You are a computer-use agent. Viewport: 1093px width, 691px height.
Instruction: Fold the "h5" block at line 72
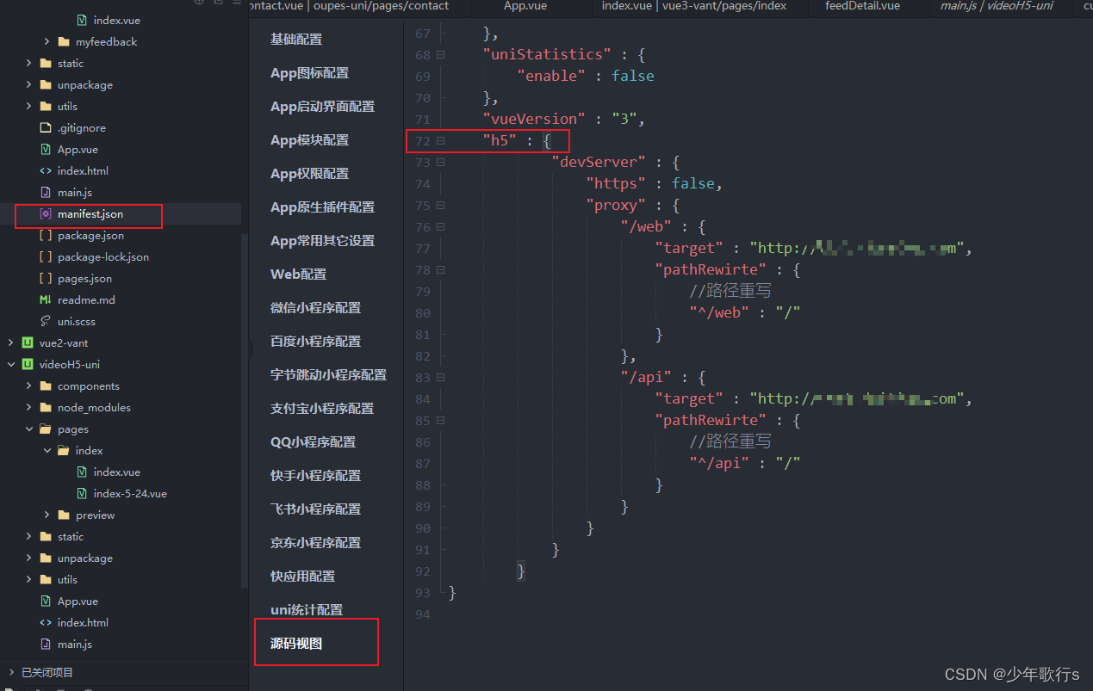click(440, 140)
